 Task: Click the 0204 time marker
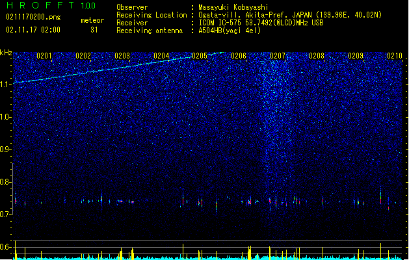161,55
